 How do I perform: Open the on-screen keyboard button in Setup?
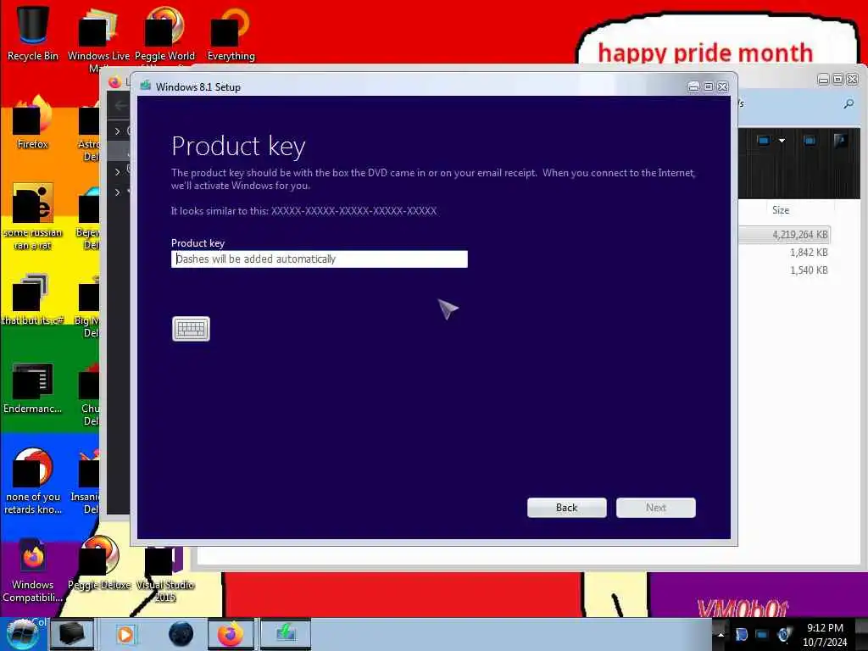coord(191,329)
